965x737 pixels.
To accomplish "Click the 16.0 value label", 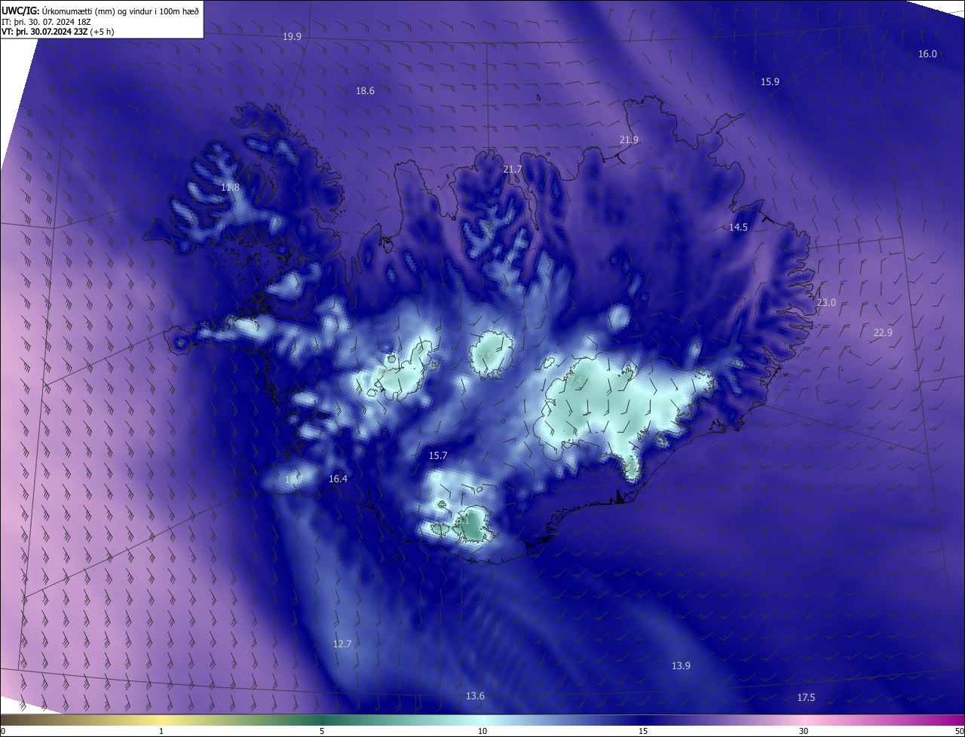I will (927, 54).
